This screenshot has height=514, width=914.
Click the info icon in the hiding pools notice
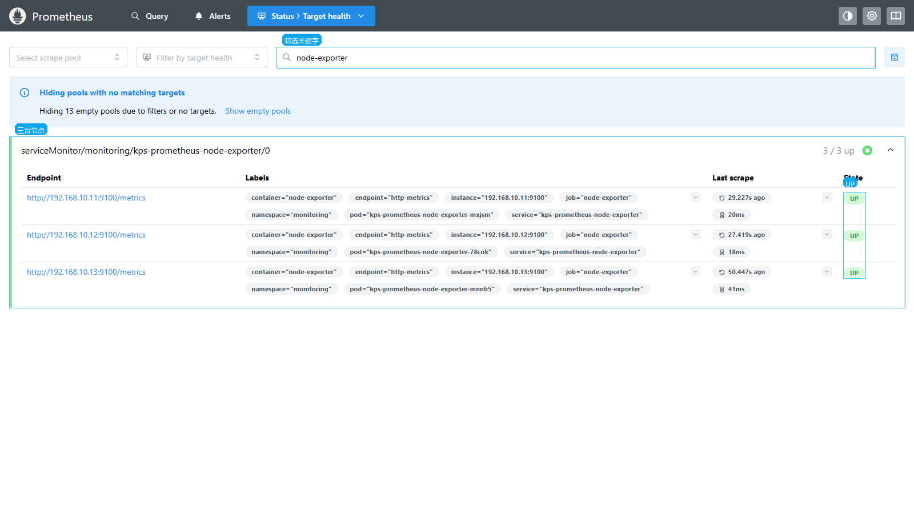25,93
